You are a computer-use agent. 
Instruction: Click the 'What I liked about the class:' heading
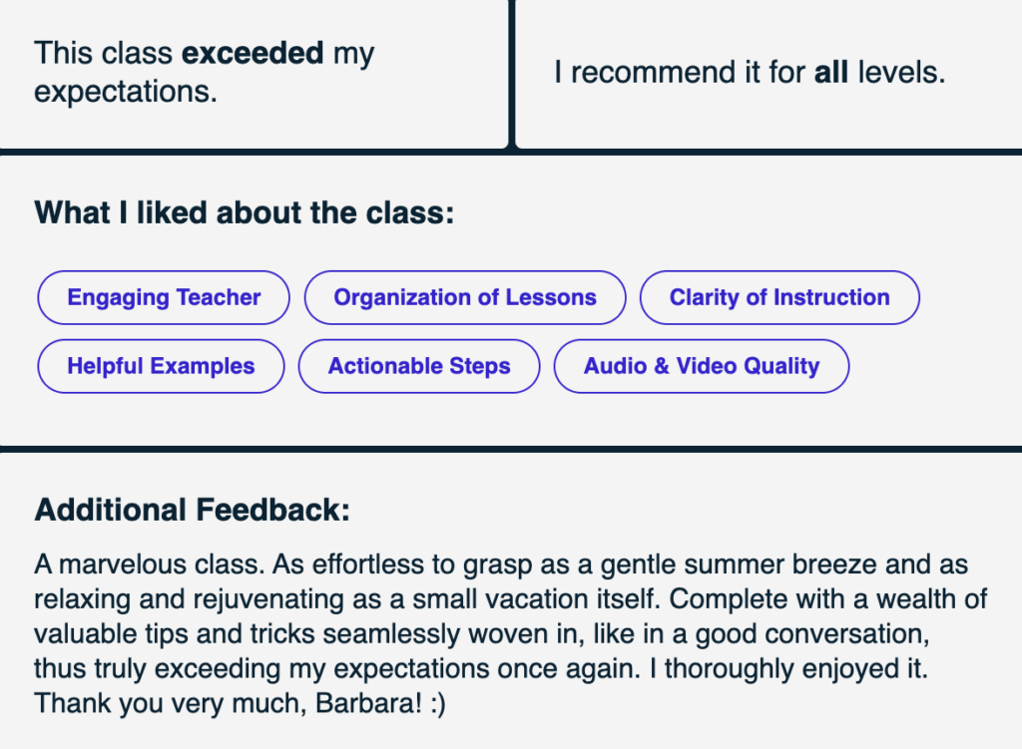[244, 213]
